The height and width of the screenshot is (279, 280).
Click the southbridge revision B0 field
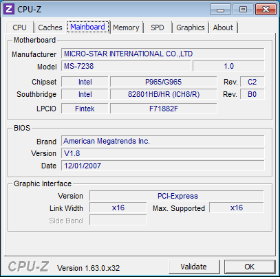coord(252,94)
